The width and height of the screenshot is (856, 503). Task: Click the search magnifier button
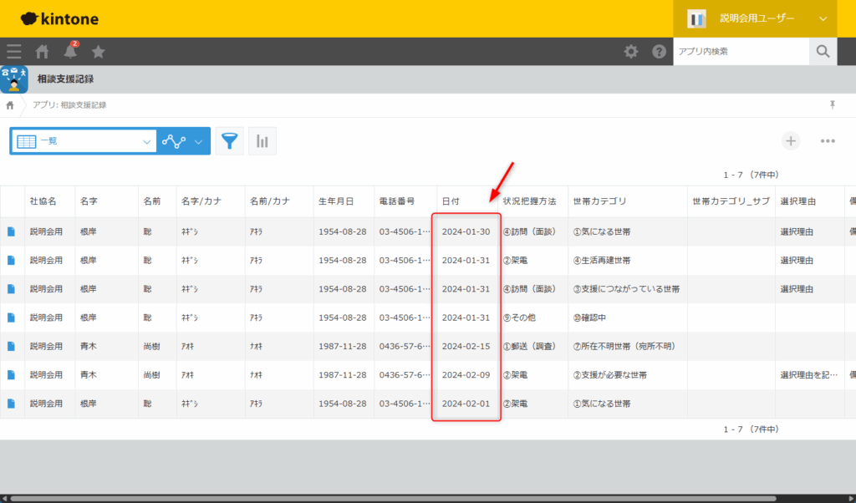(823, 52)
